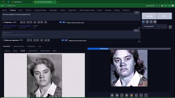Screen dimensions: 175x98
Task: Switch to Inpaint sketch sub-tab
Action: [x=33, y=51]
